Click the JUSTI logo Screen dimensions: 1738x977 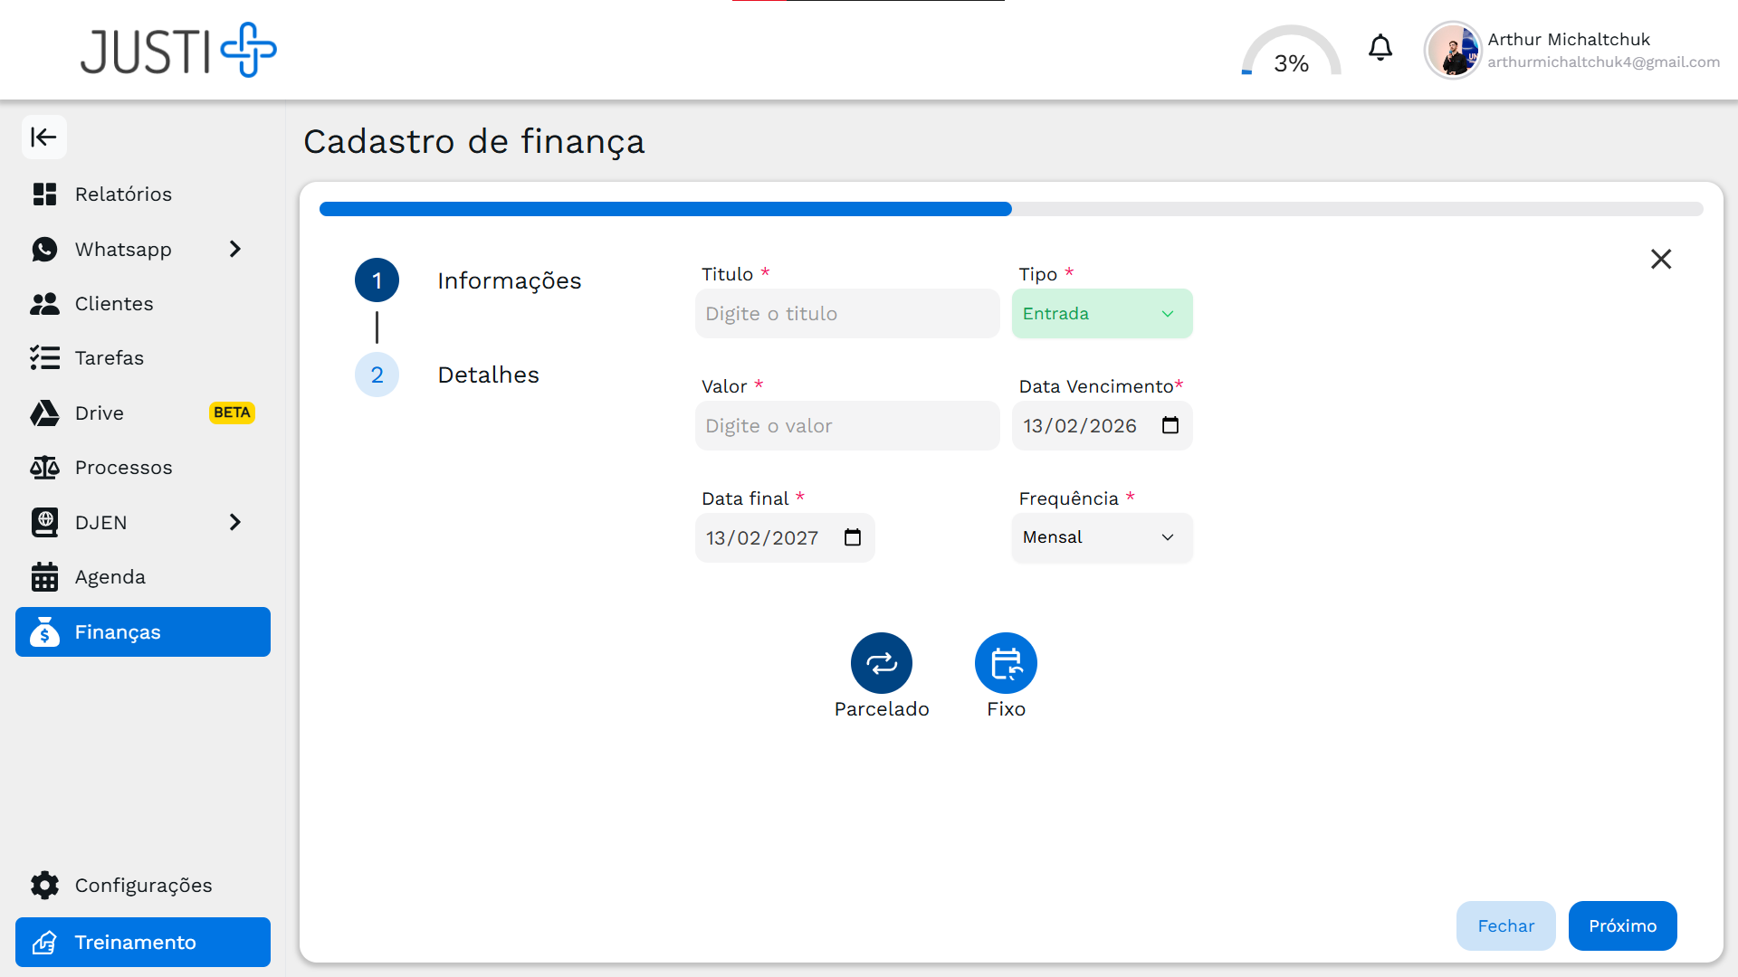178,51
